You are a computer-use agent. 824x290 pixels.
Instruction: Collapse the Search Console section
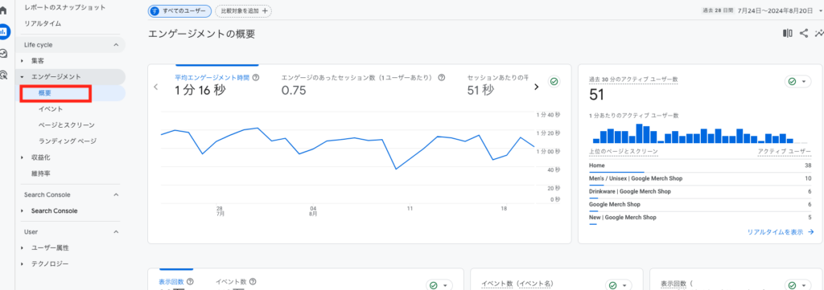click(x=116, y=194)
